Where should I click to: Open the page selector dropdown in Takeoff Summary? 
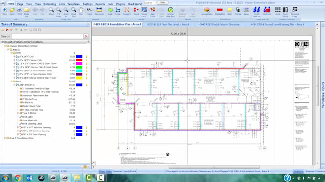[88, 42]
